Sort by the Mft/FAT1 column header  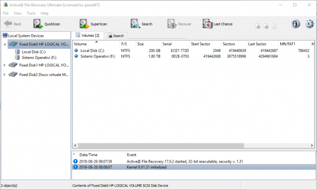pyautogui.click(x=294, y=44)
